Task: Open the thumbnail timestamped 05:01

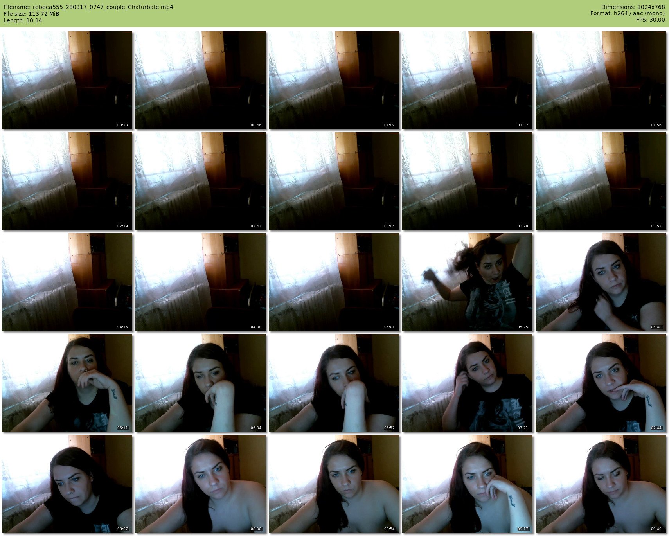Action: click(334, 282)
